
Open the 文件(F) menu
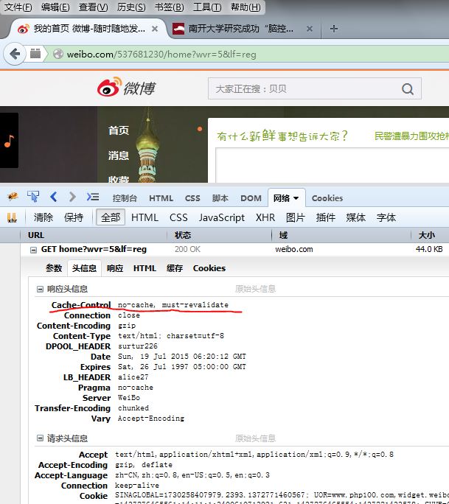(18, 7)
